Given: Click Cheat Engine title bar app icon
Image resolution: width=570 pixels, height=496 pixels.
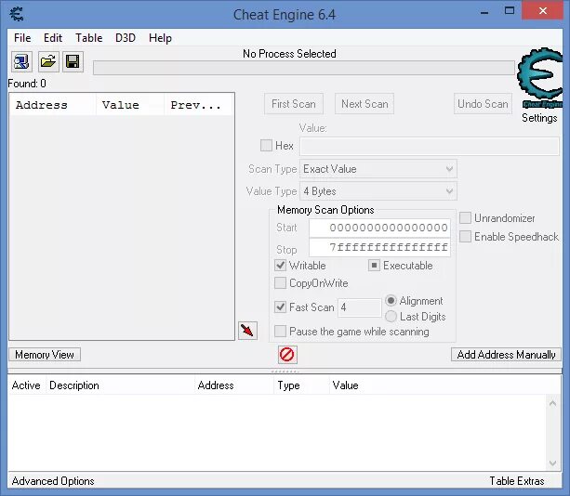Looking at the screenshot, I should click(x=17, y=14).
